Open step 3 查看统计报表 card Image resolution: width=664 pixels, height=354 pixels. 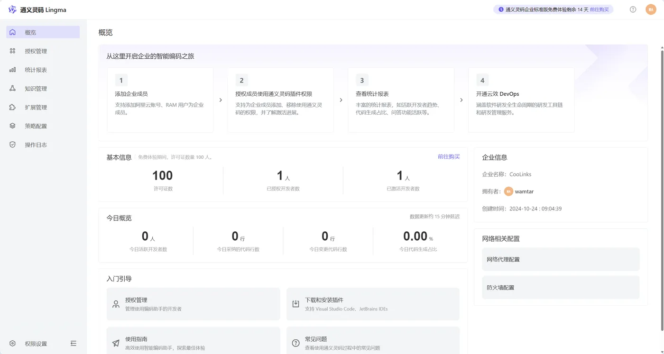click(401, 100)
